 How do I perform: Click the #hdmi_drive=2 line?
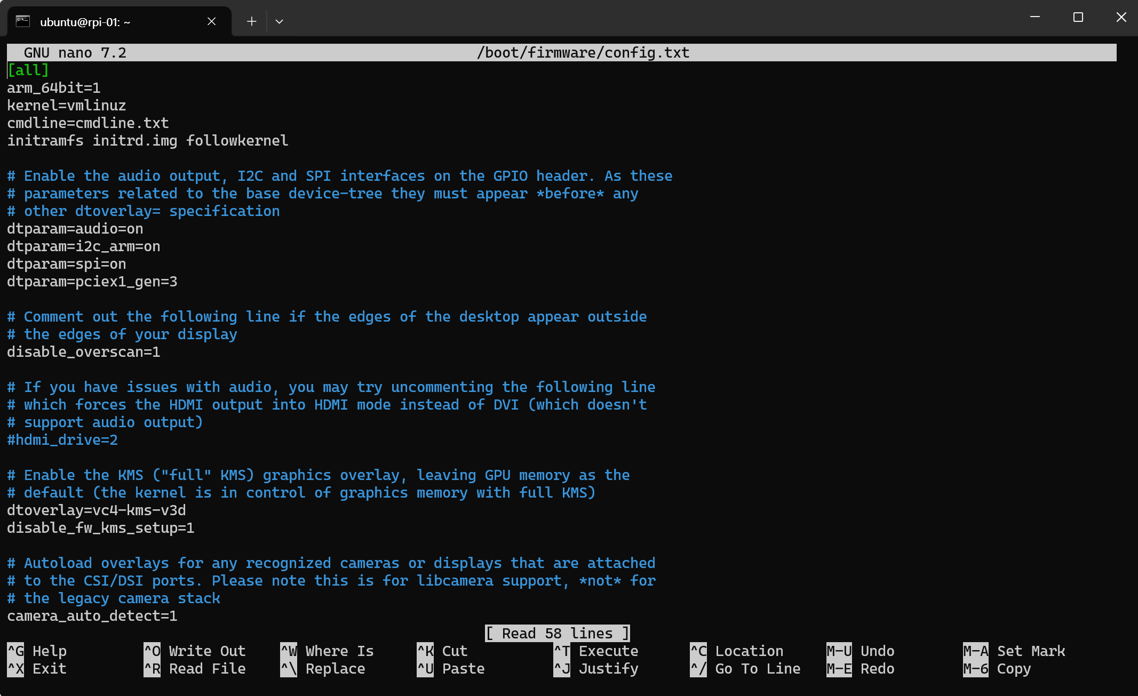click(62, 440)
